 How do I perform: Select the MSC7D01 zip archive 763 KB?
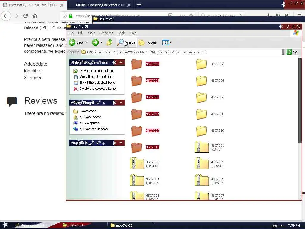202,147
